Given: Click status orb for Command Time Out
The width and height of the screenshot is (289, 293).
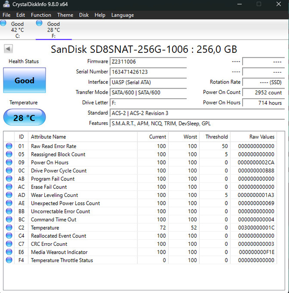Looking at the screenshot, I should [9, 219].
